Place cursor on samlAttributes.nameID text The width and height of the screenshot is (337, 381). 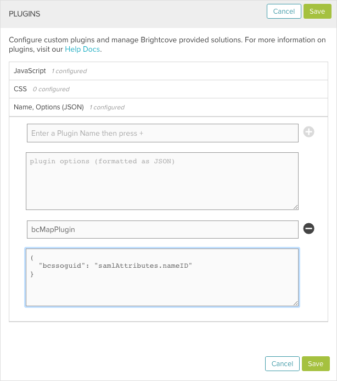pos(144,266)
